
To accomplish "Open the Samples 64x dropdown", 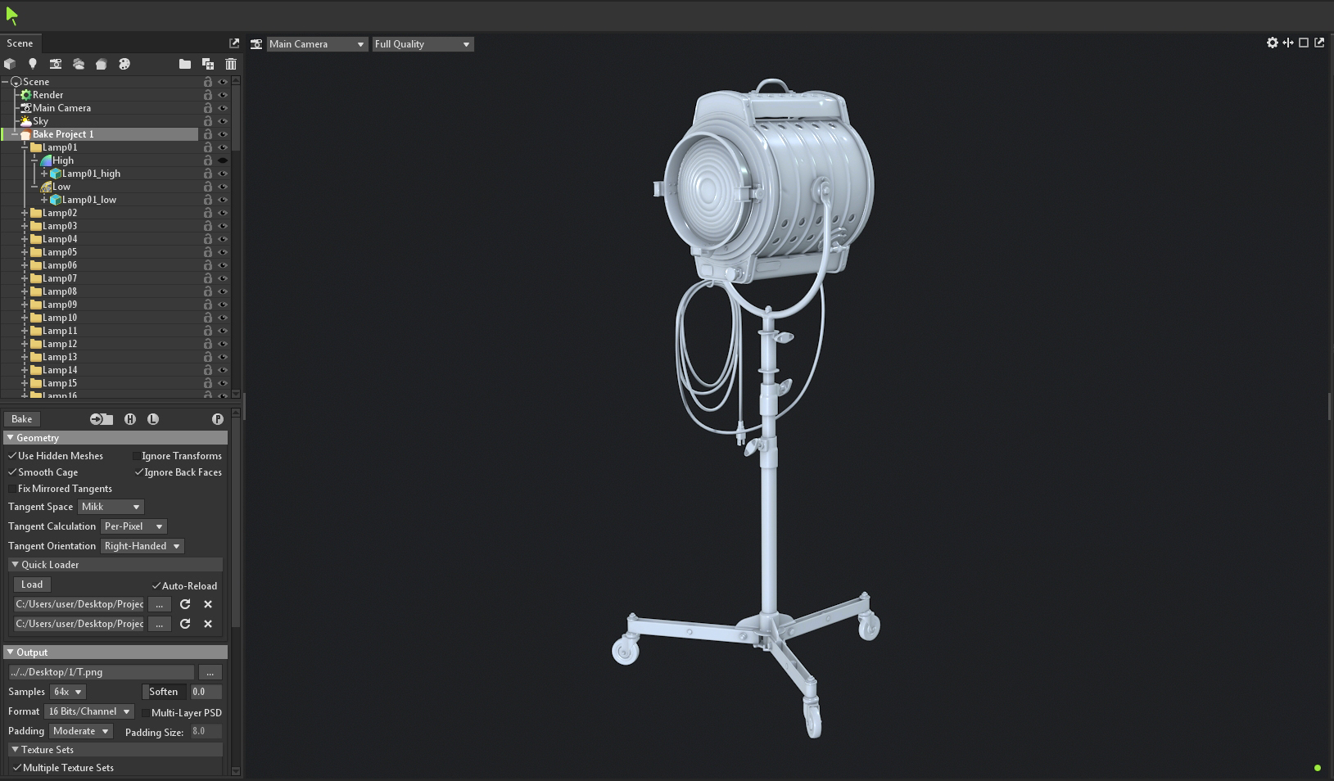I will [68, 692].
